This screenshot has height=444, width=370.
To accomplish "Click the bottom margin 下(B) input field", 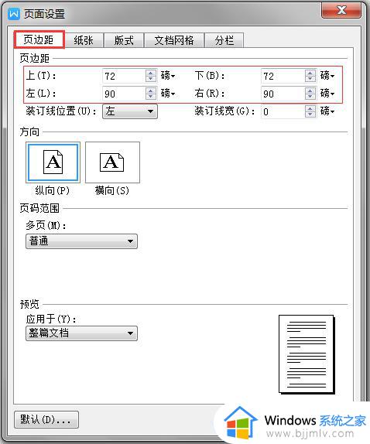I will [283, 76].
